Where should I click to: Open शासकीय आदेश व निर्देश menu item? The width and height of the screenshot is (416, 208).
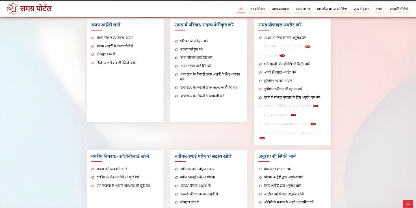(x=331, y=9)
